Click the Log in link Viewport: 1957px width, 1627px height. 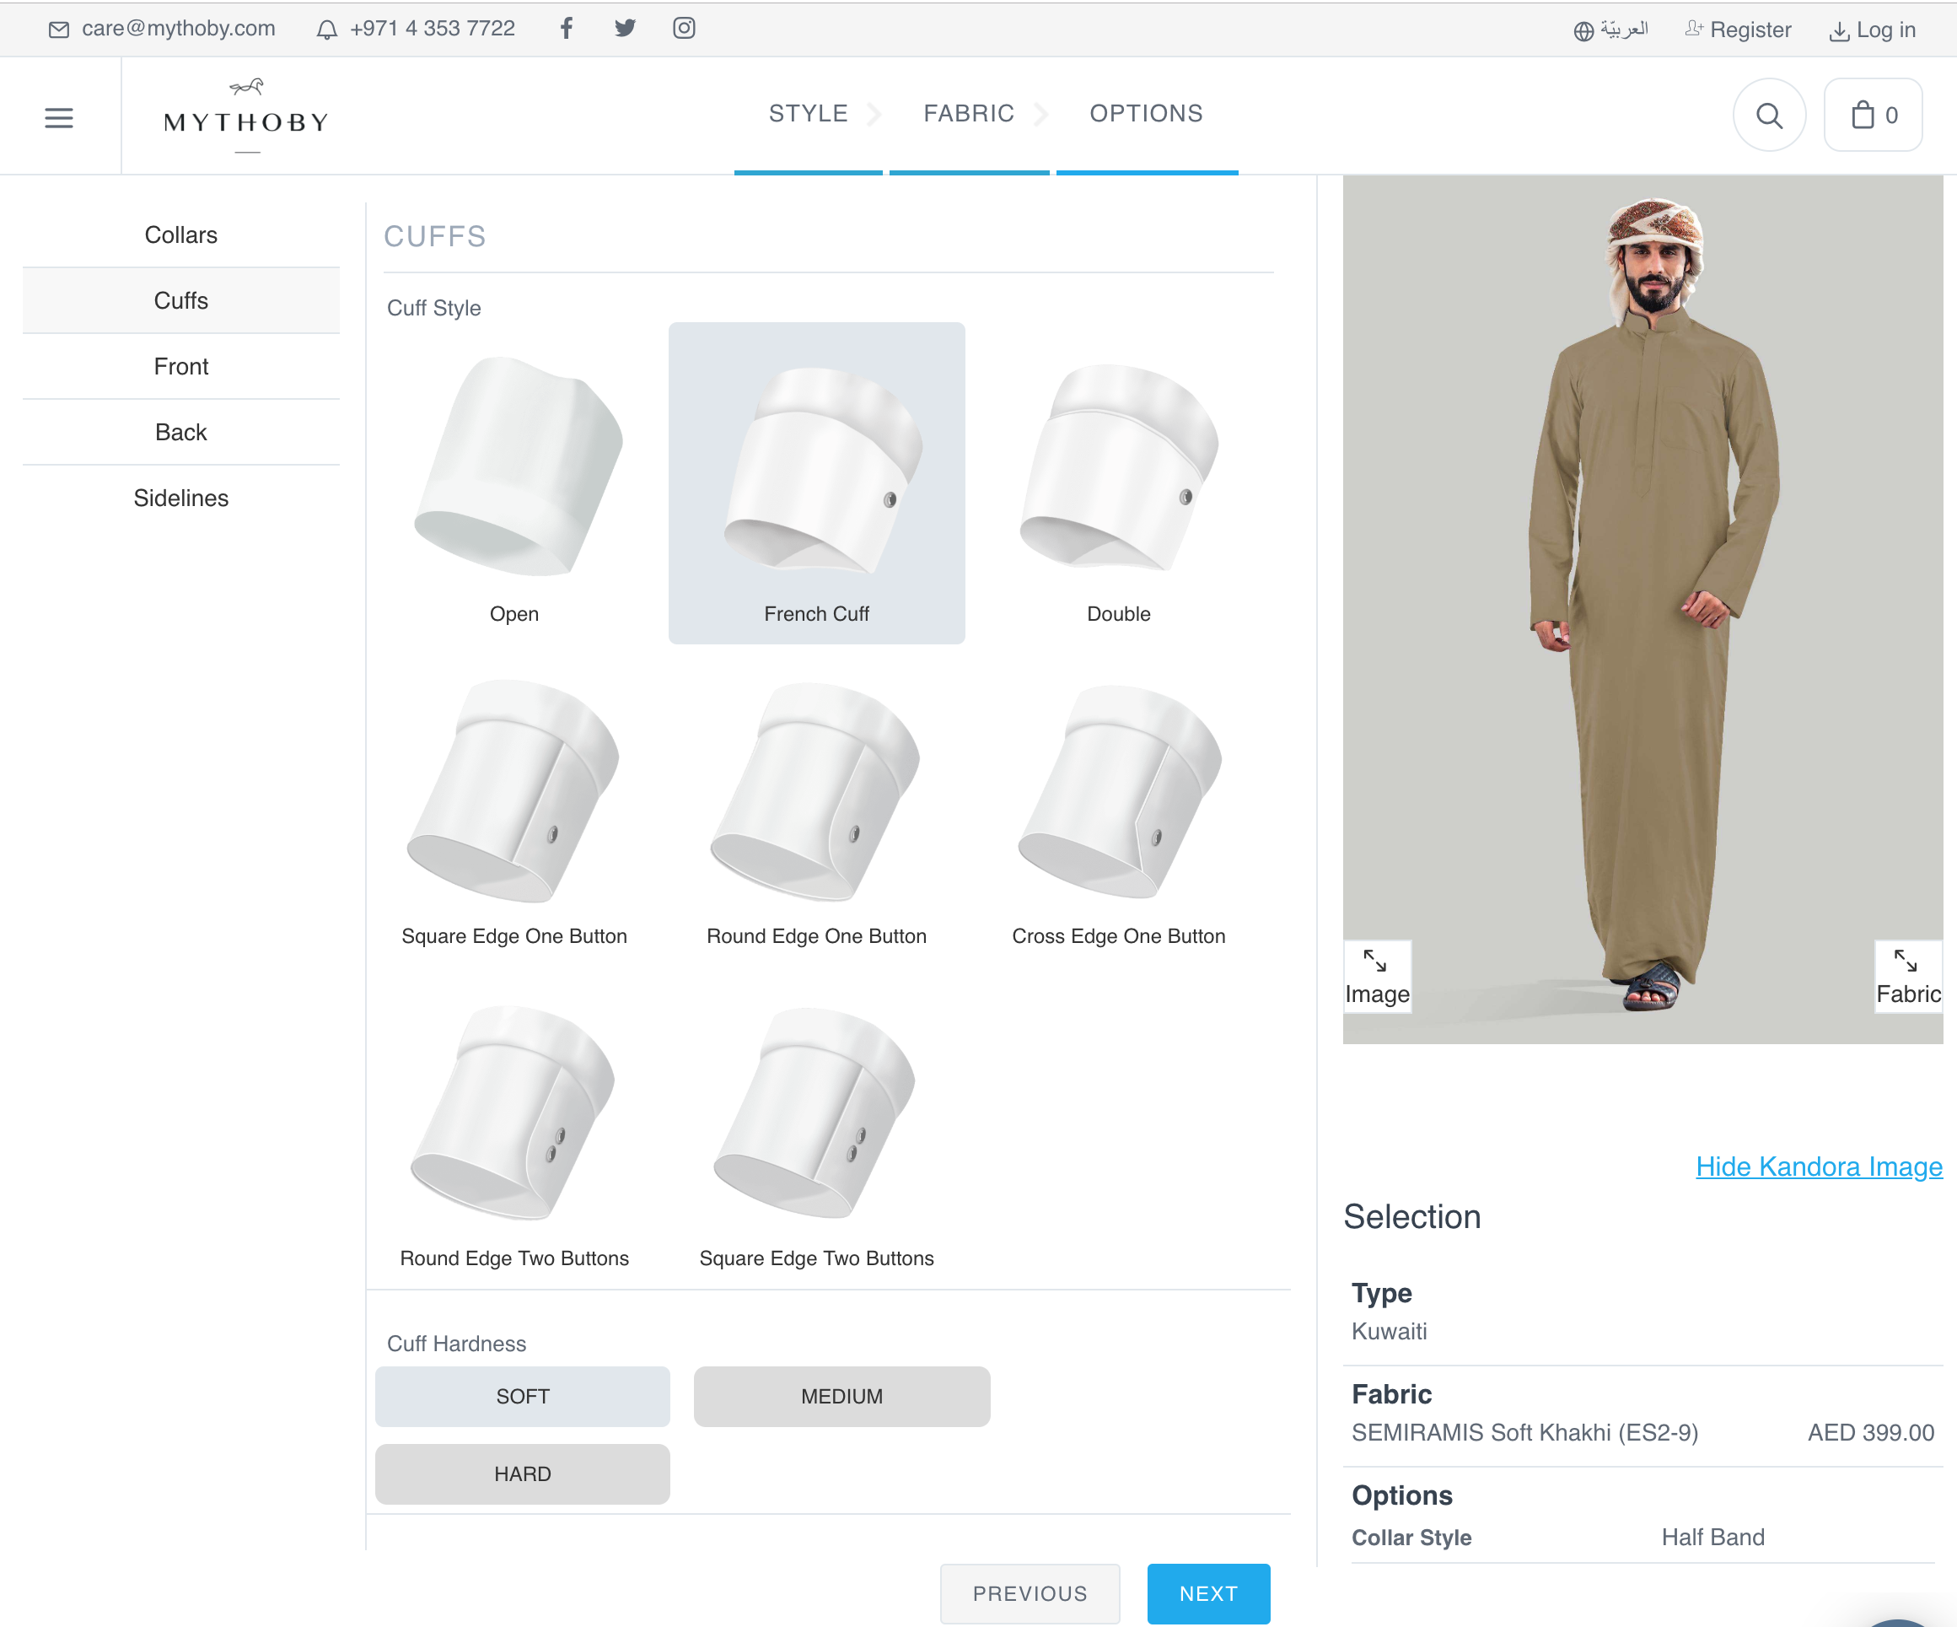[x=1872, y=30]
